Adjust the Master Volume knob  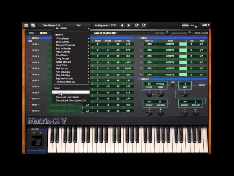pyautogui.click(x=189, y=33)
